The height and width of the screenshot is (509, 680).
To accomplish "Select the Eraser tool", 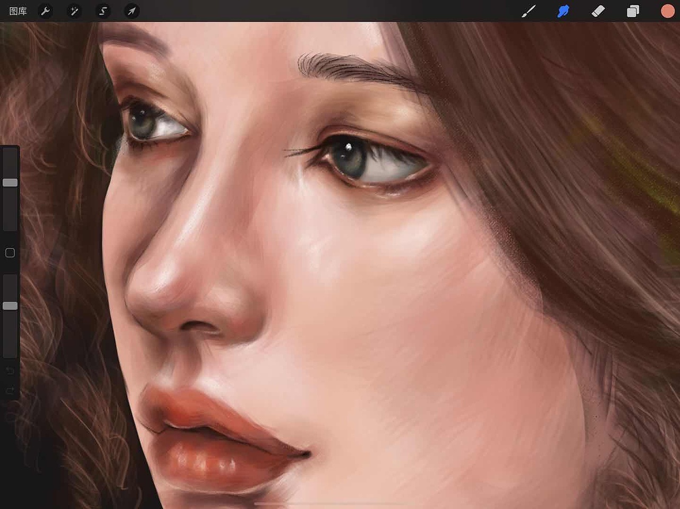I will click(x=598, y=11).
